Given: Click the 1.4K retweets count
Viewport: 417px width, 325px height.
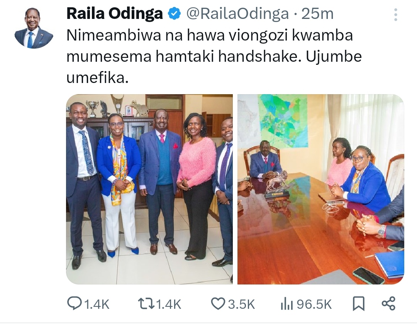Looking at the screenshot, I should pos(169,304).
